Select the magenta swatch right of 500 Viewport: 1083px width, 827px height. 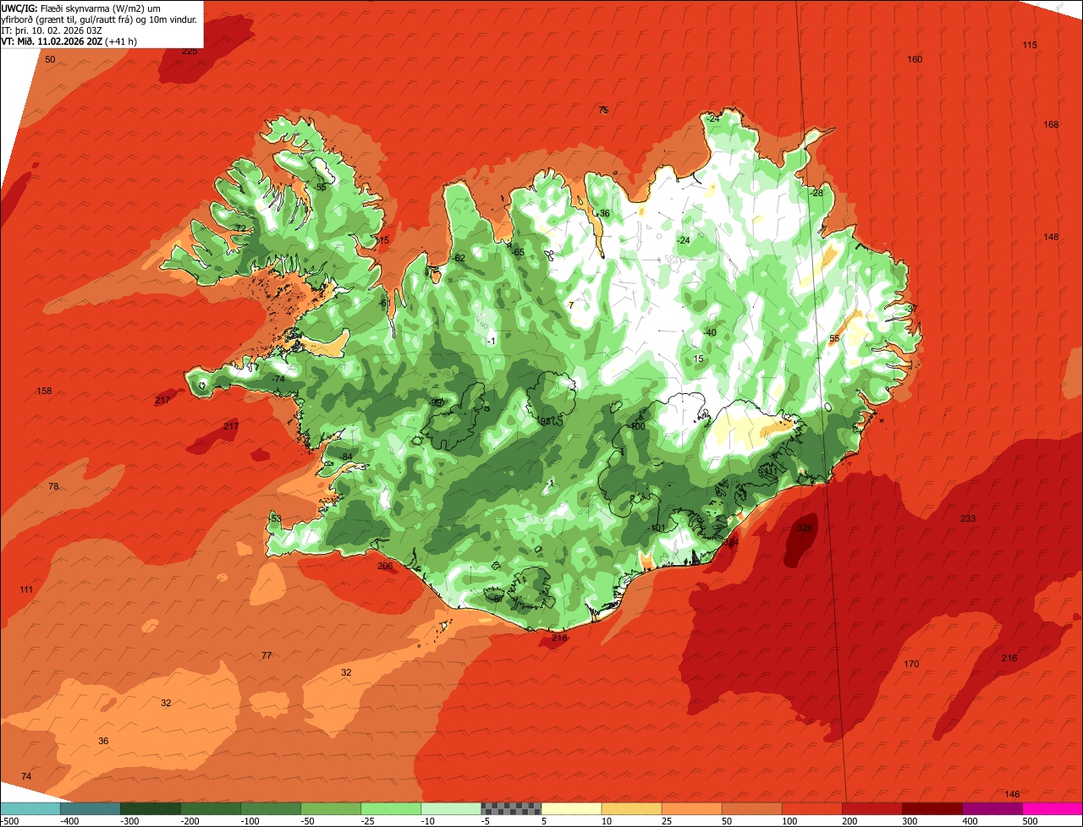coord(1052,808)
